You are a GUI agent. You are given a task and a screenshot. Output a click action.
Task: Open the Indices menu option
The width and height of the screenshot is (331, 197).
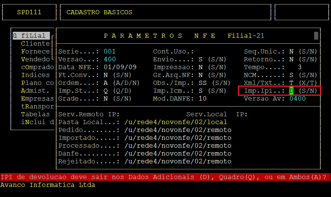(x=35, y=75)
